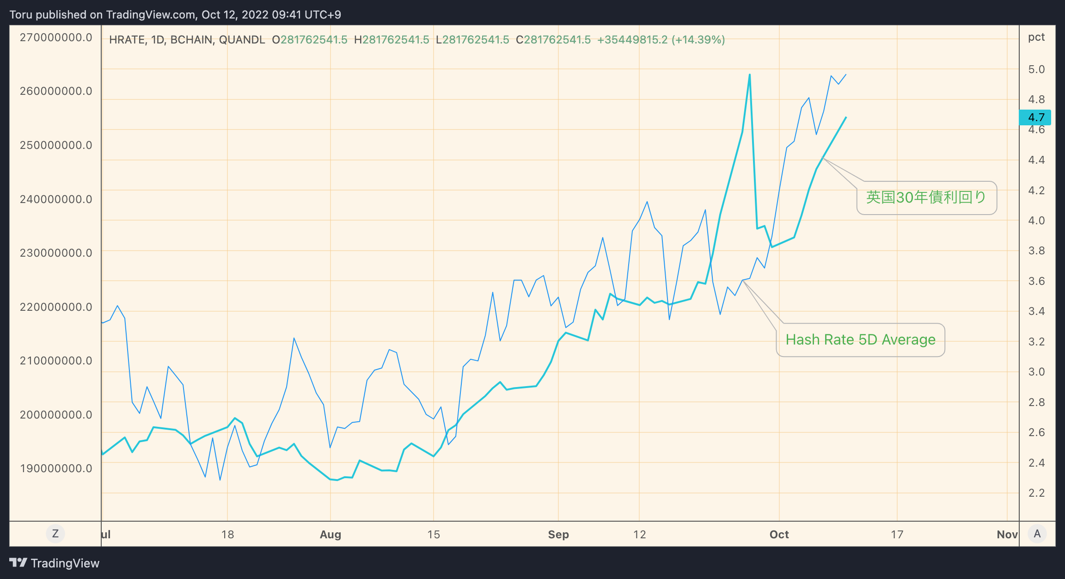
Task: Click the Z timezone button
Action: coord(55,534)
